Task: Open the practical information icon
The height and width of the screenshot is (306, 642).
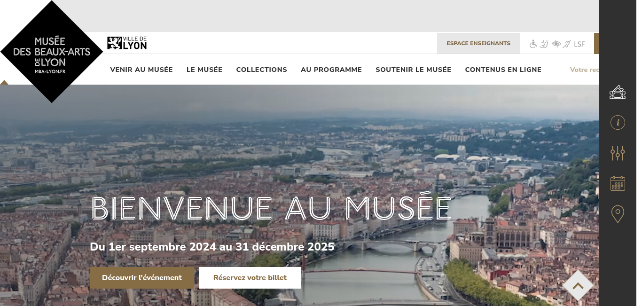Action: [618, 123]
